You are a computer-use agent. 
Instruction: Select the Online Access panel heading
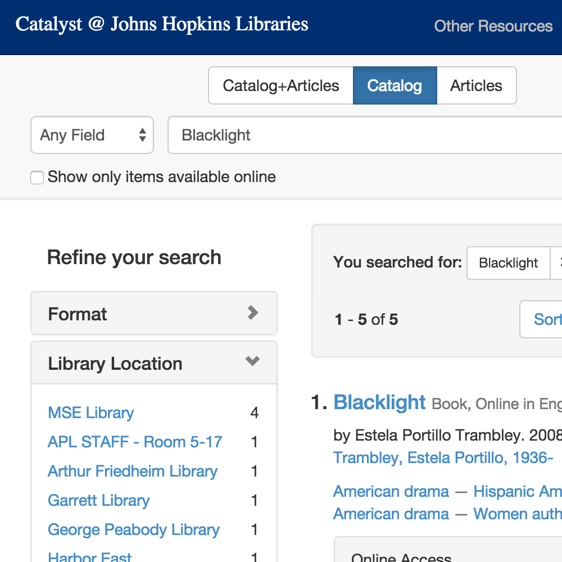401,558
